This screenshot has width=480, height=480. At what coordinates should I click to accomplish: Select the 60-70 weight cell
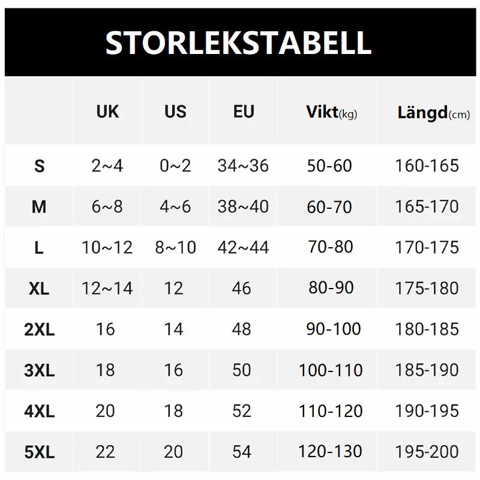[329, 207]
